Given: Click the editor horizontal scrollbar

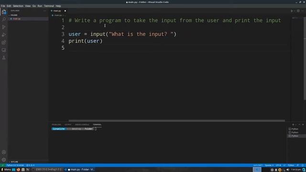Looking at the screenshot, I should point(176,121).
